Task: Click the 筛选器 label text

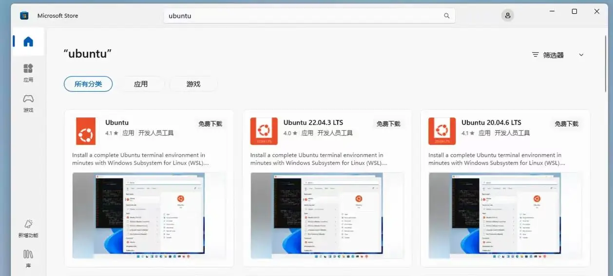Action: [554, 55]
